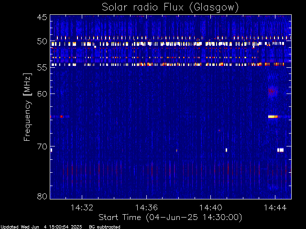
Task: Click the 'Frequency [MHz]' axis label
Action: coord(27,107)
